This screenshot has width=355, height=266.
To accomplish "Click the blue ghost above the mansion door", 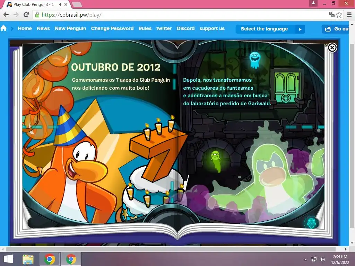I will (x=255, y=60).
